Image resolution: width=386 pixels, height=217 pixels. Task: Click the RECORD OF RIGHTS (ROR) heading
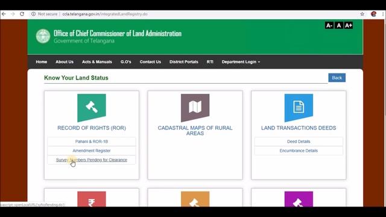92,128
